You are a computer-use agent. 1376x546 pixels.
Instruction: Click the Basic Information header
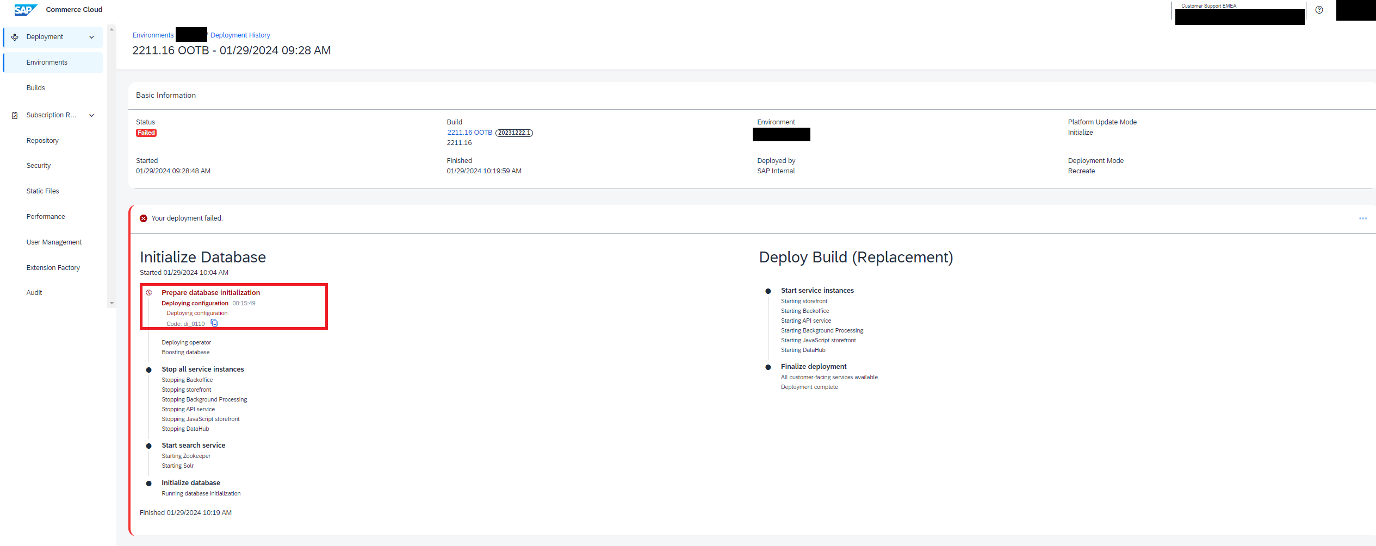pyautogui.click(x=166, y=96)
